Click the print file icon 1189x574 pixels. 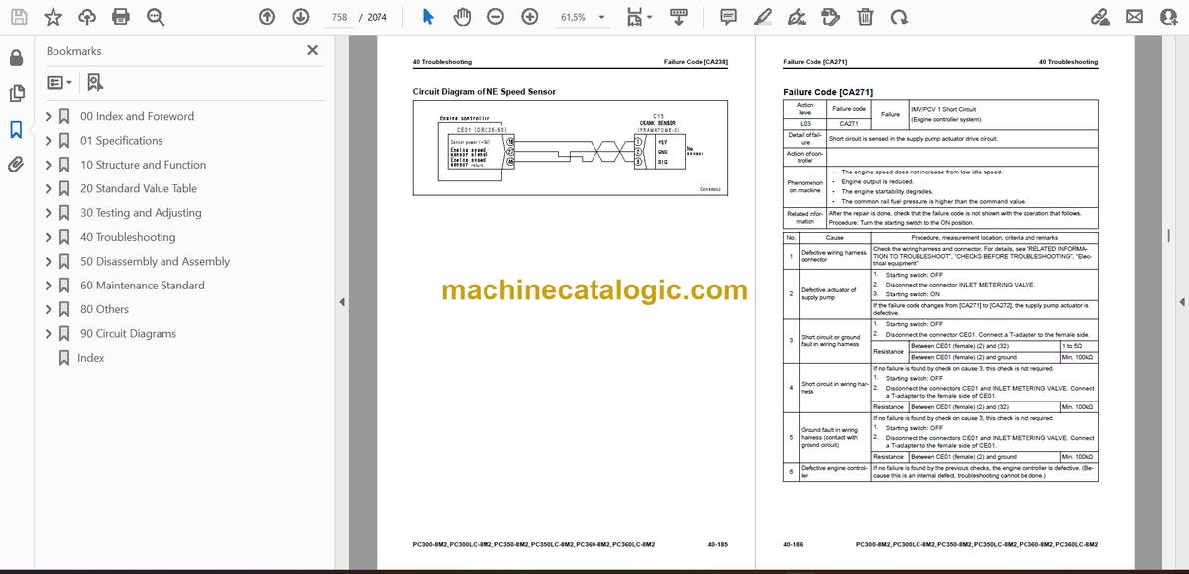(x=120, y=17)
